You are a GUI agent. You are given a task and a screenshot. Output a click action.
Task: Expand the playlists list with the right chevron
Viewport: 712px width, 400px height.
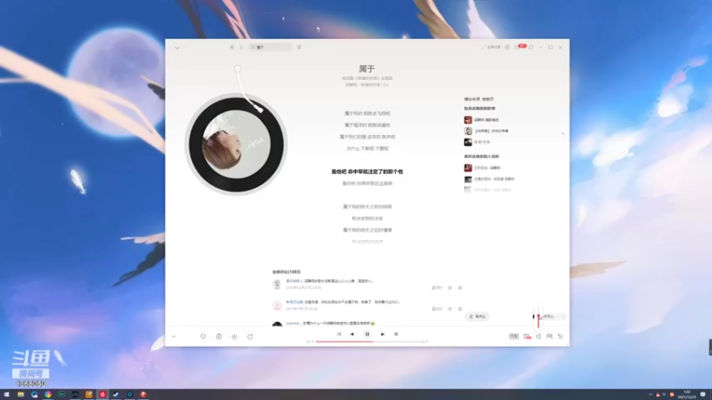coord(562,133)
